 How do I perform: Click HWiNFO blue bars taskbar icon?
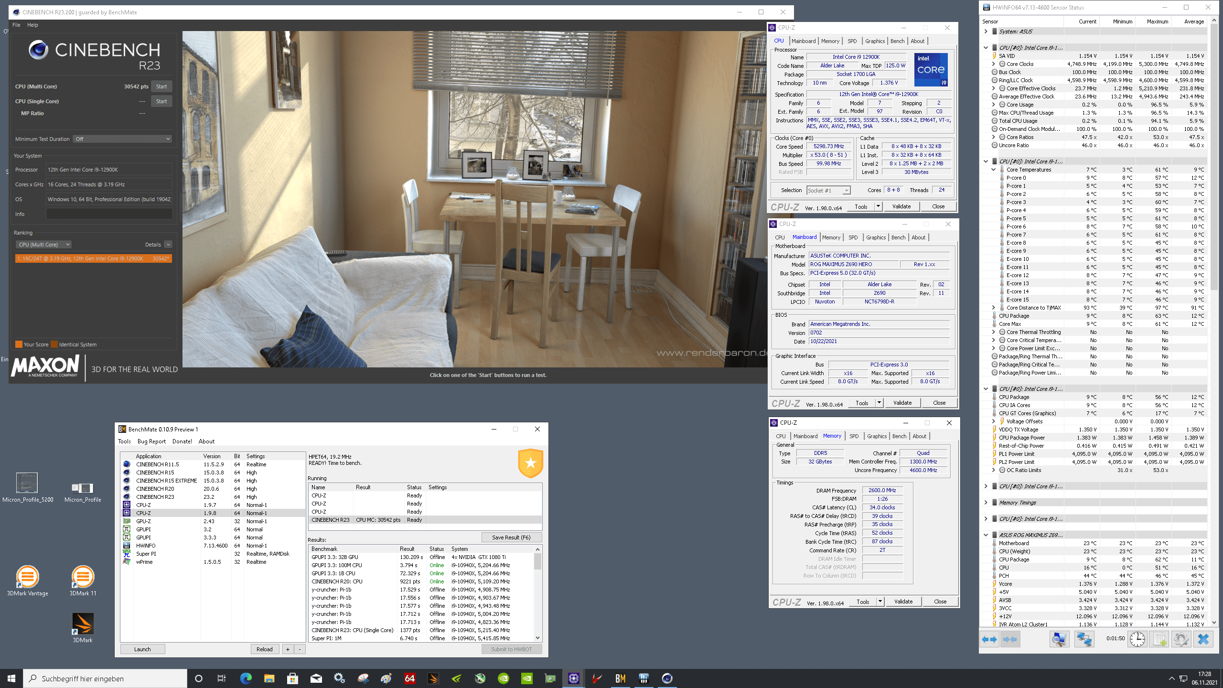644,678
